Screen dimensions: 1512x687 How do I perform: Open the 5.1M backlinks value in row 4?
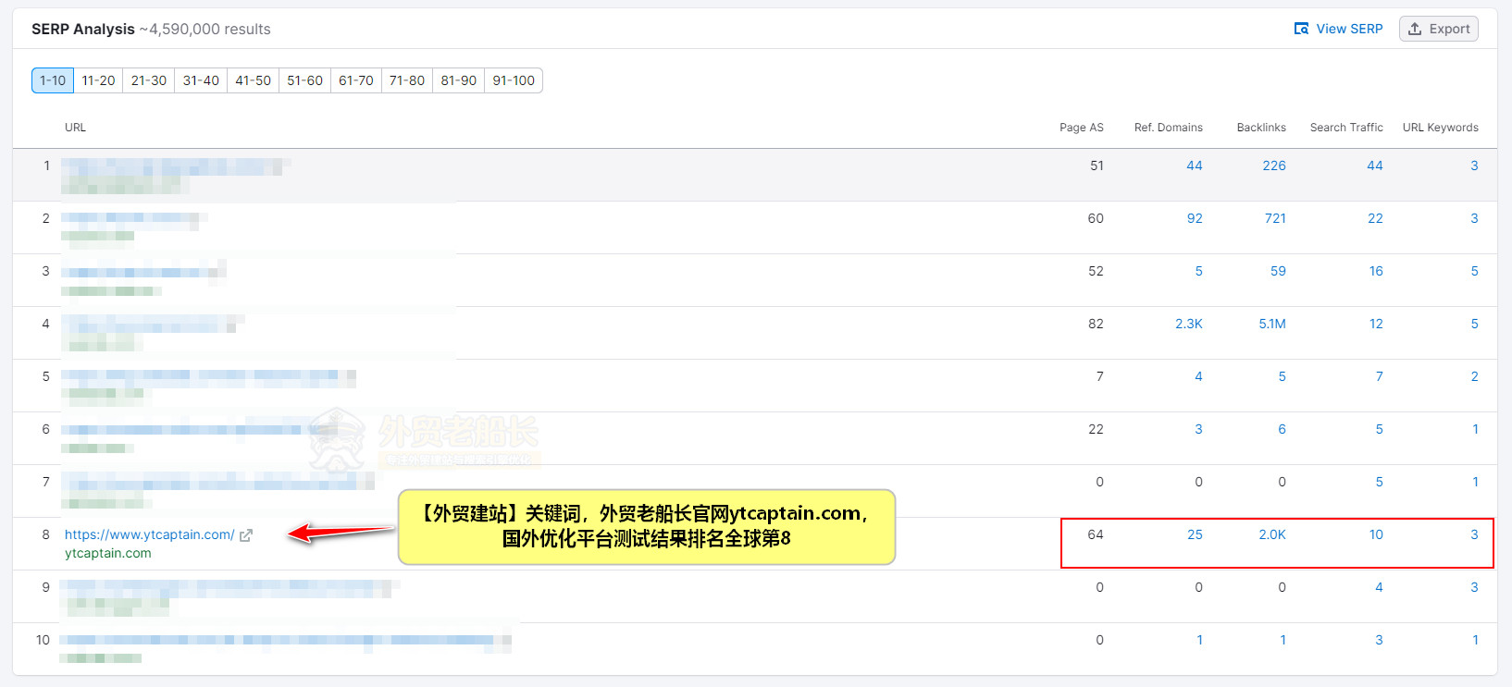coord(1272,324)
